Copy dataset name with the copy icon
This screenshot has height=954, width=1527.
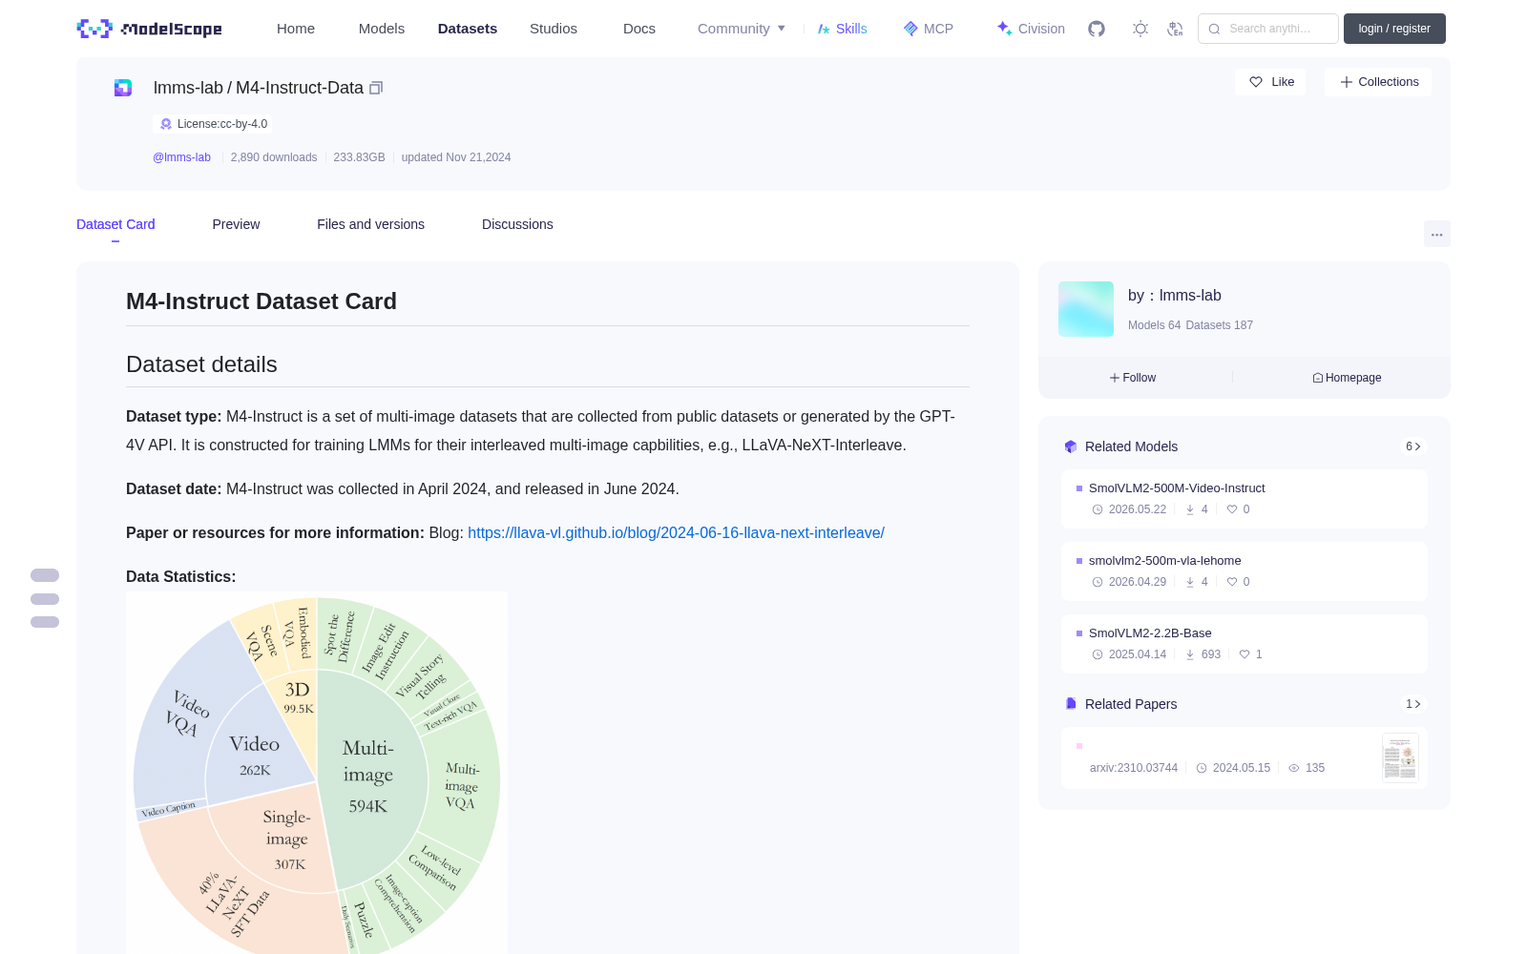coord(376,88)
